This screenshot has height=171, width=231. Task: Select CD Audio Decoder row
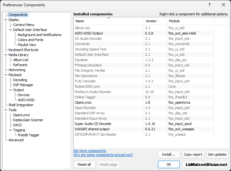pos(144,39)
